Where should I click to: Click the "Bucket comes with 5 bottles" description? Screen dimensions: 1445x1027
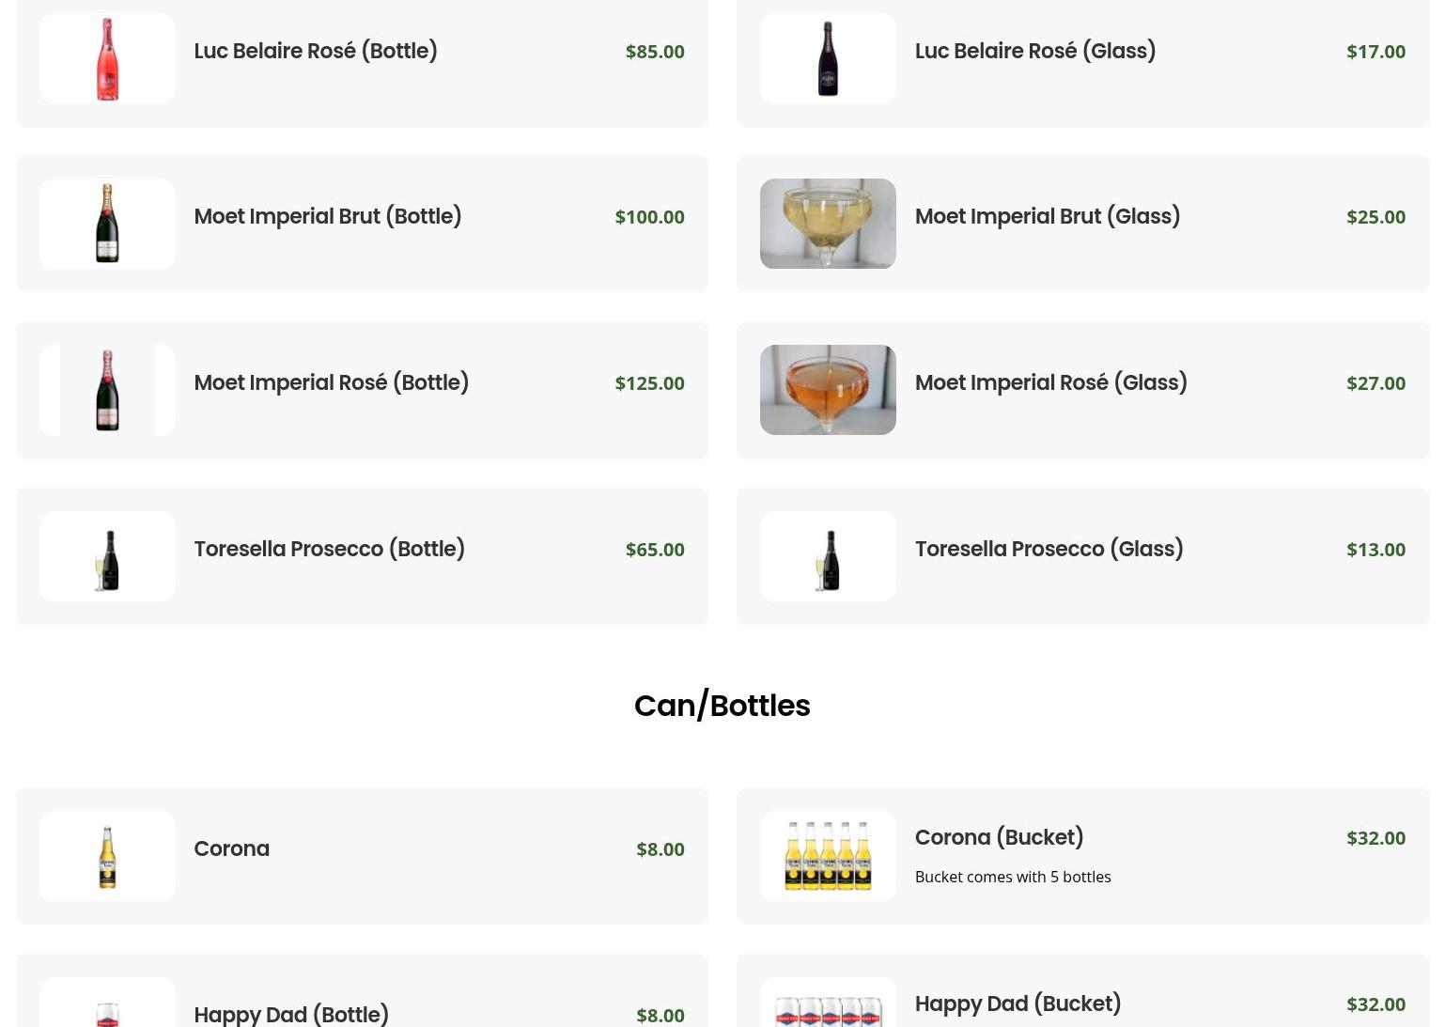1012,877
